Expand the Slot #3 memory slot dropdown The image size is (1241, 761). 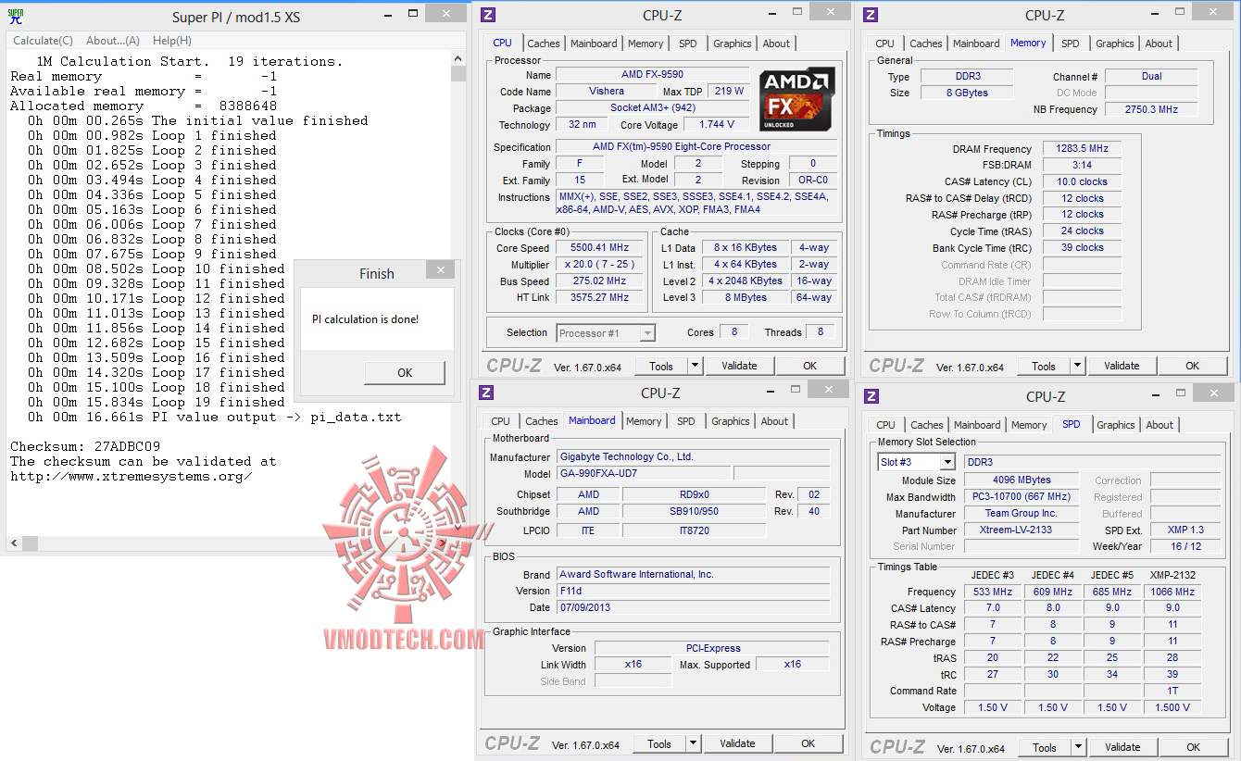(947, 462)
